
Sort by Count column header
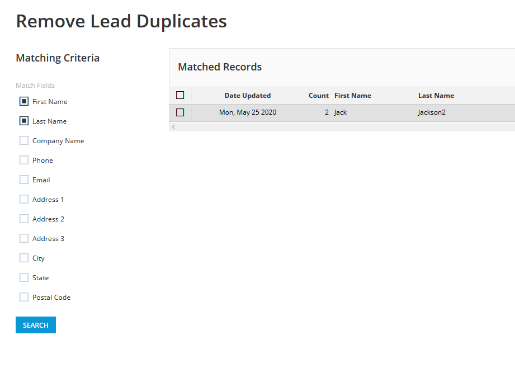(319, 96)
